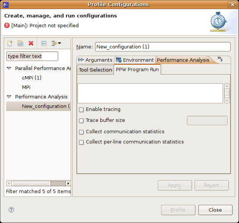Click the tree horizontal scroll left arrow

pyautogui.click(x=9, y=183)
